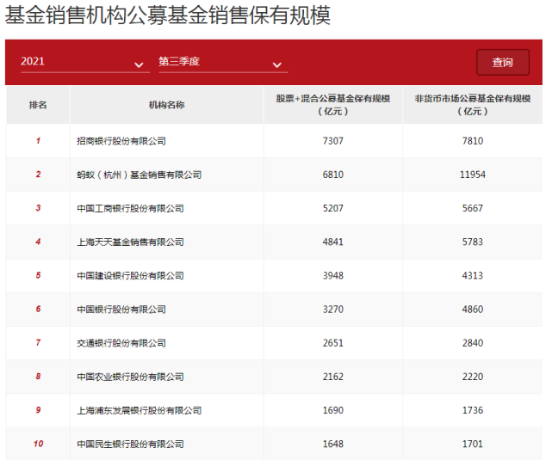This screenshot has height=460, width=552.
Task: Select value 5783 for 天天基金
Action: pos(473,242)
